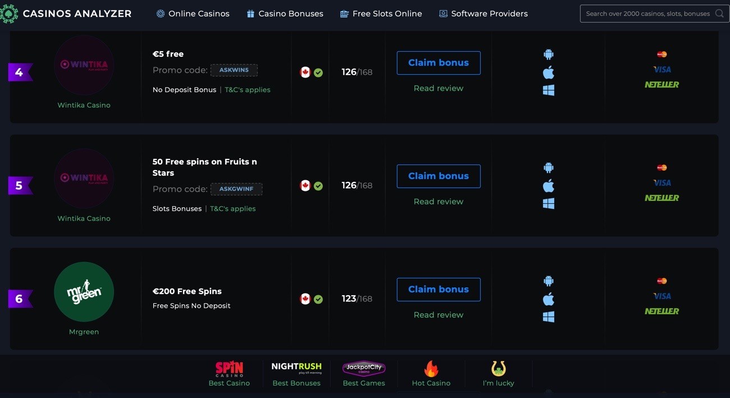Click the Apple icon in the 50 Free spins row
This screenshot has width=730, height=398.
pyautogui.click(x=549, y=185)
